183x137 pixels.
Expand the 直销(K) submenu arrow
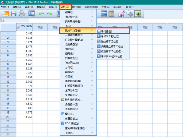[92, 133]
